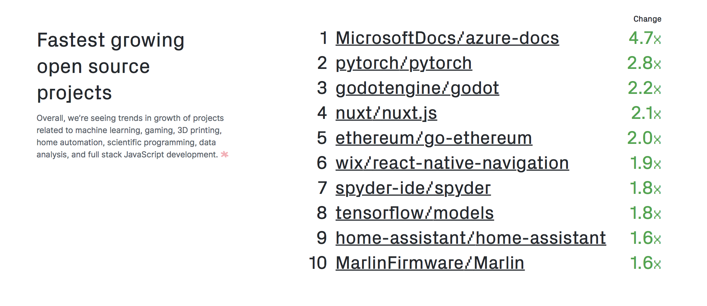Click the 2.1x change value for nuxt.js
This screenshot has height=306, width=707.
[646, 113]
